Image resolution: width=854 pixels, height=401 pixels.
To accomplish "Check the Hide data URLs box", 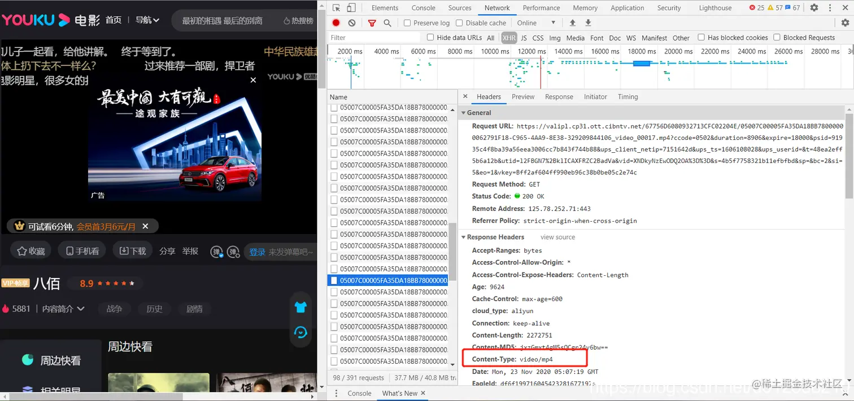I will pos(430,37).
